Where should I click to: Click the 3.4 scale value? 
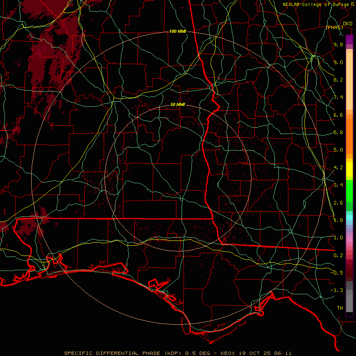[338, 185]
